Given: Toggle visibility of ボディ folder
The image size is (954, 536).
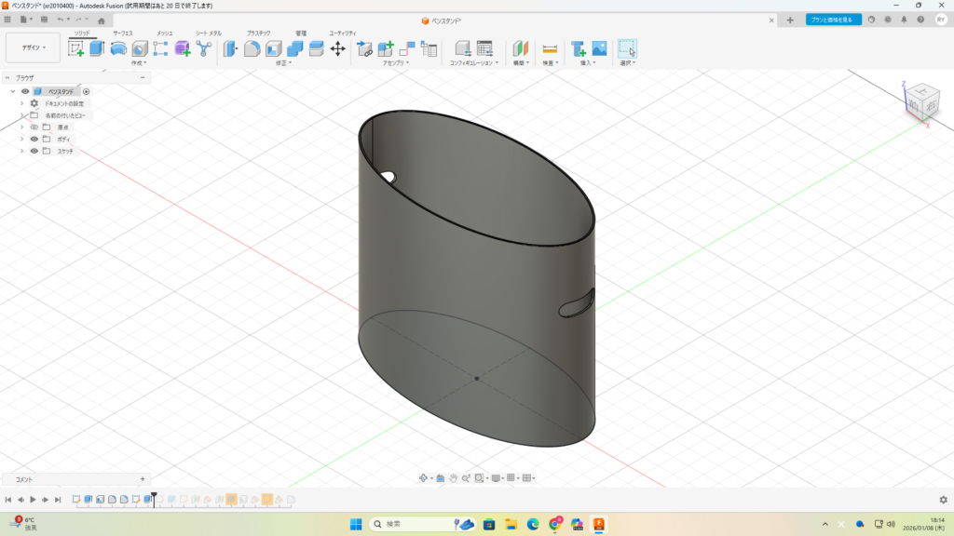Looking at the screenshot, I should click(34, 139).
